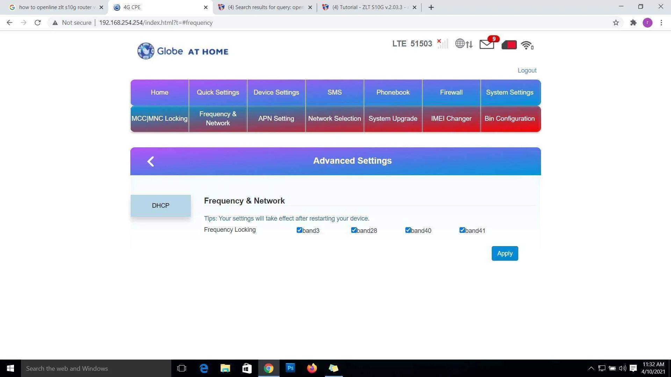Click the Not secure warning icon

click(55, 23)
